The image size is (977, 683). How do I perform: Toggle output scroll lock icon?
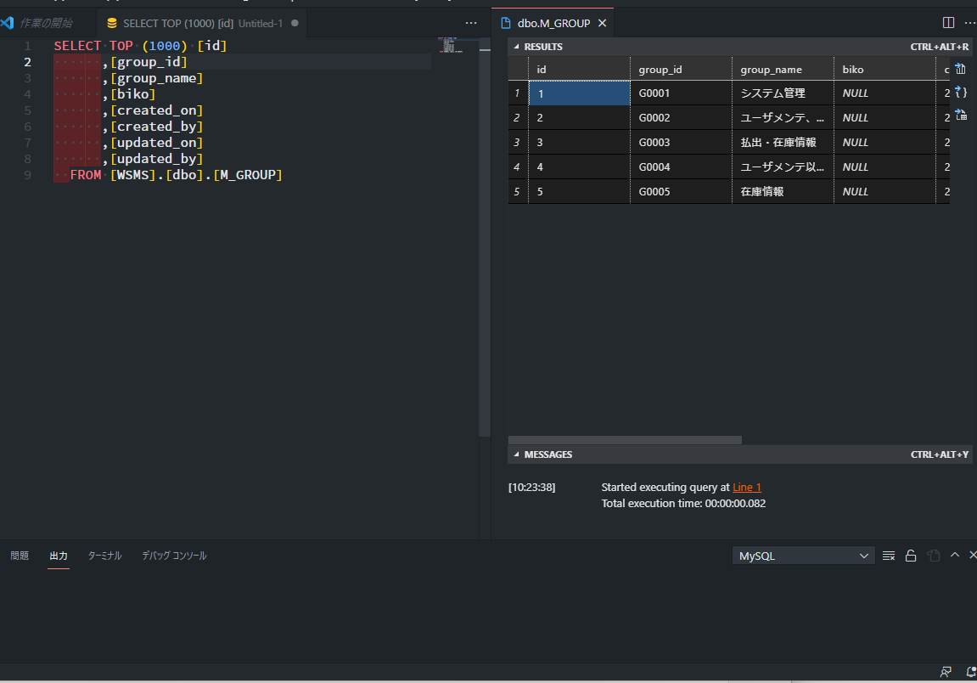(x=910, y=556)
